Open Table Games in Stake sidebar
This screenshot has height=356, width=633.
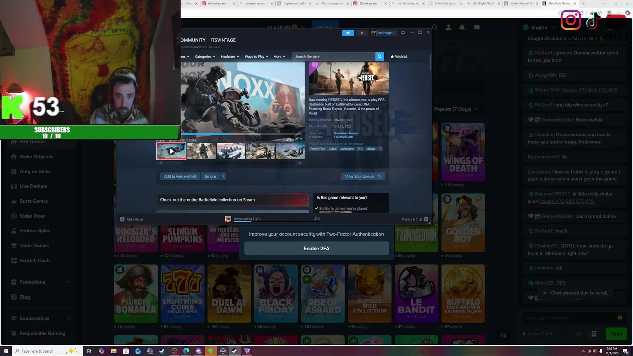click(34, 246)
